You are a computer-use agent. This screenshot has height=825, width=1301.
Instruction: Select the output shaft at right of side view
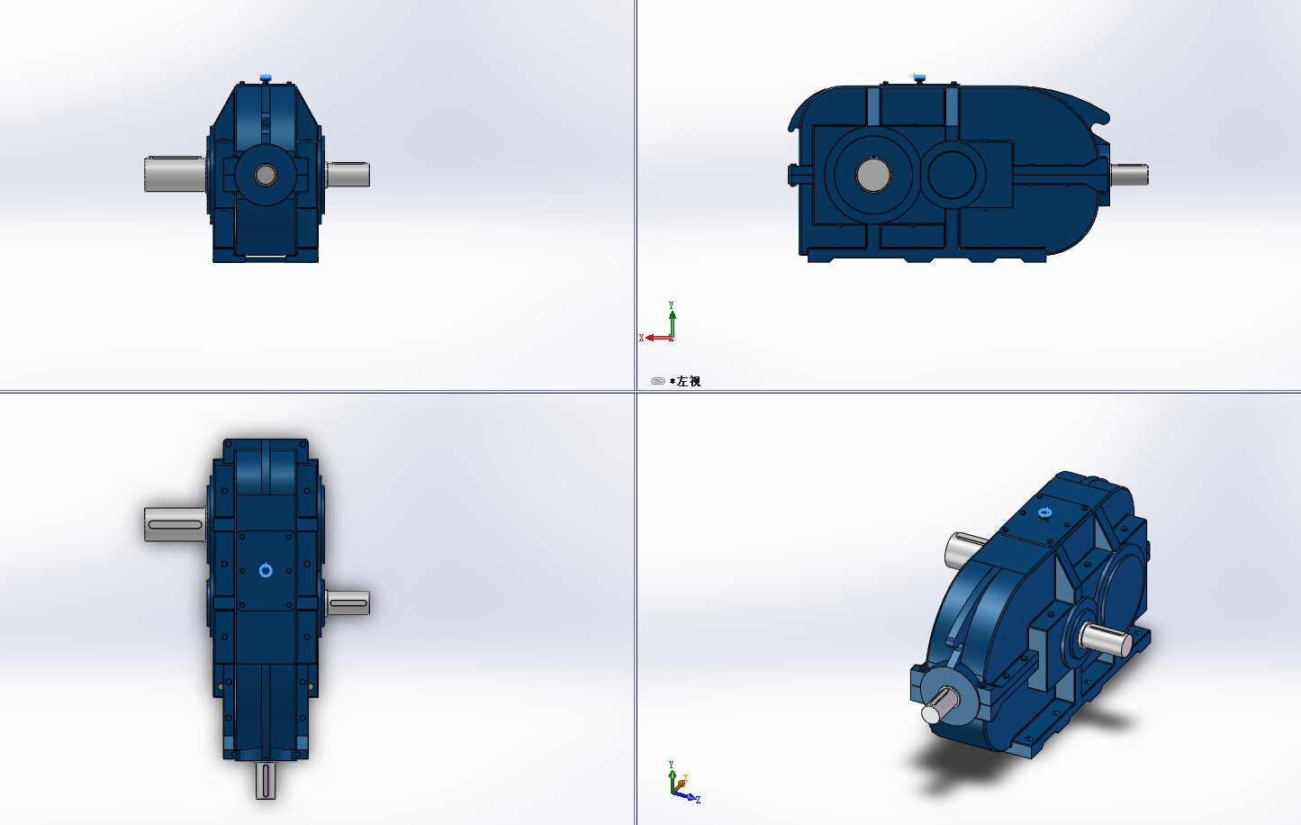point(1129,174)
